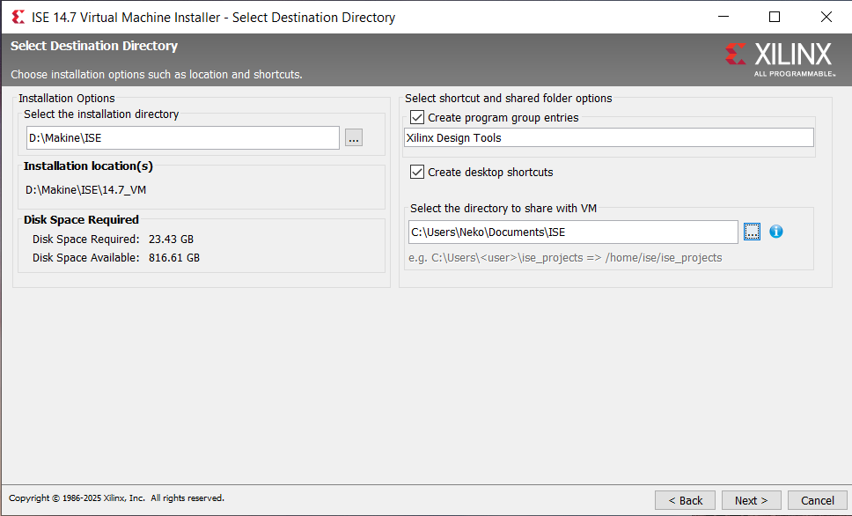Image resolution: width=852 pixels, height=516 pixels.
Task: Click the 816.61 GB disk space available value
Action: tap(173, 258)
